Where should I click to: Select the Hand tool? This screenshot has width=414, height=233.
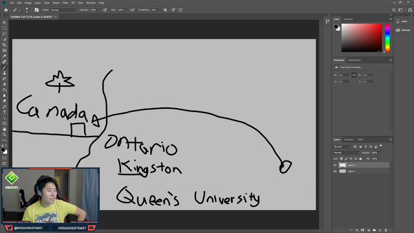[x=5, y=129]
